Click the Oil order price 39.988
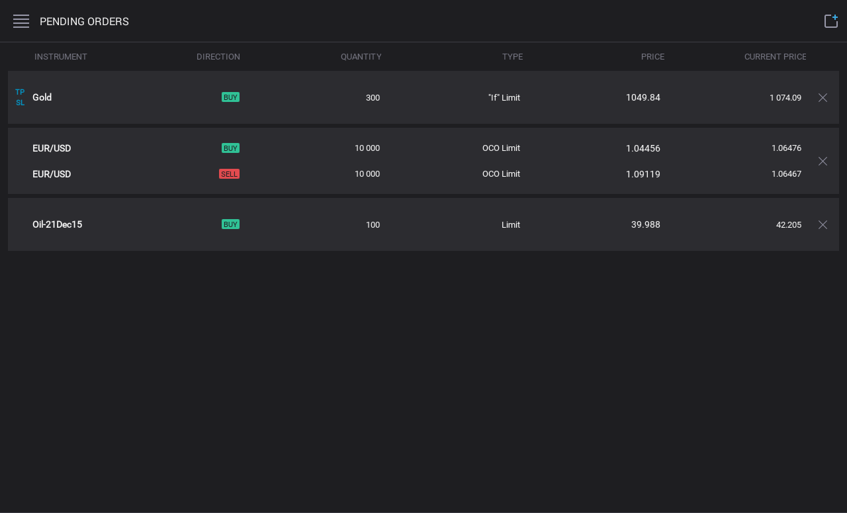 point(646,224)
